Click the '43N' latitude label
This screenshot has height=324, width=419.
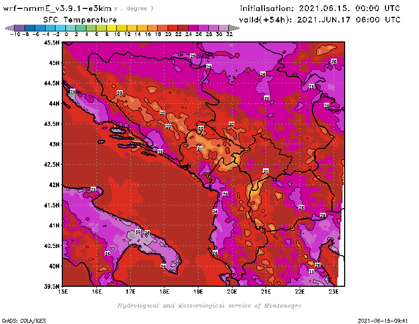click(x=54, y=144)
